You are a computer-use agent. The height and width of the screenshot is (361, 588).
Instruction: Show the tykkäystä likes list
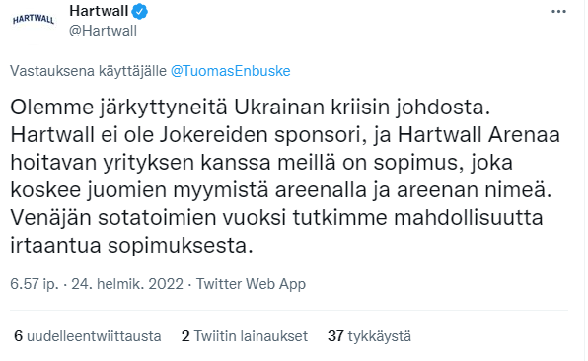(369, 336)
